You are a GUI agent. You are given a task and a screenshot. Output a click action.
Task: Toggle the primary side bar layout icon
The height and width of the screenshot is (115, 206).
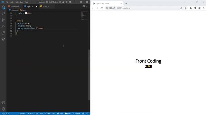pyautogui.click(x=60, y=2)
